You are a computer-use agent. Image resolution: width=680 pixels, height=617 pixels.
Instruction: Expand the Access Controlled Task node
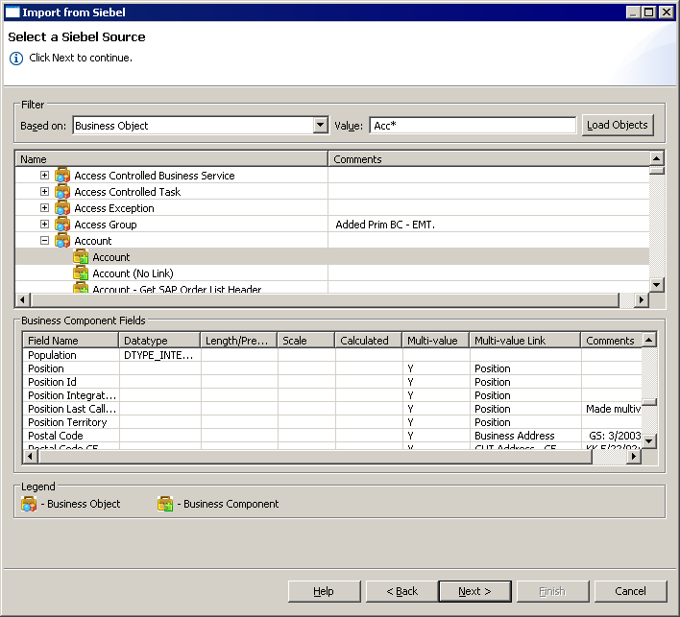pyautogui.click(x=44, y=191)
